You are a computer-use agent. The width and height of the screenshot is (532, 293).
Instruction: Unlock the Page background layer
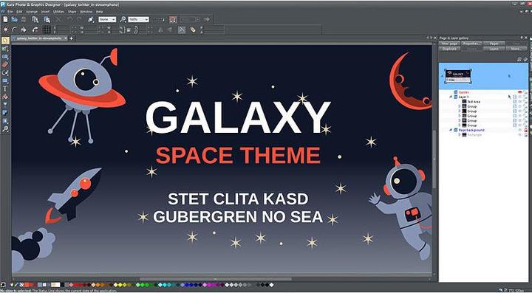coord(525,130)
